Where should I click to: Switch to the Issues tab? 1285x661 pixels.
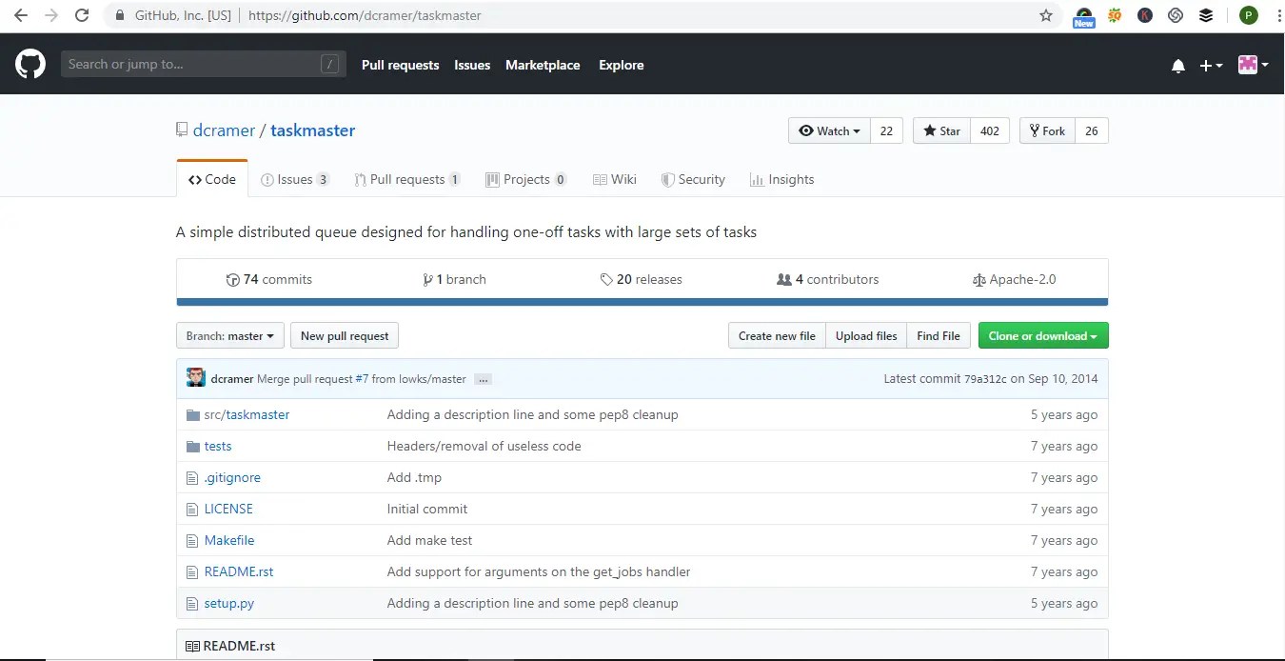295,179
